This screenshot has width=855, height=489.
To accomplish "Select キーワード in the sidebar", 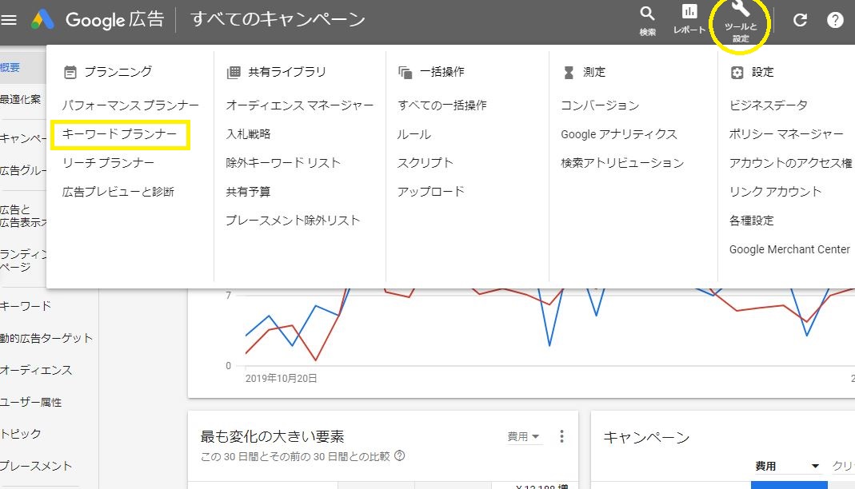I will 26,306.
